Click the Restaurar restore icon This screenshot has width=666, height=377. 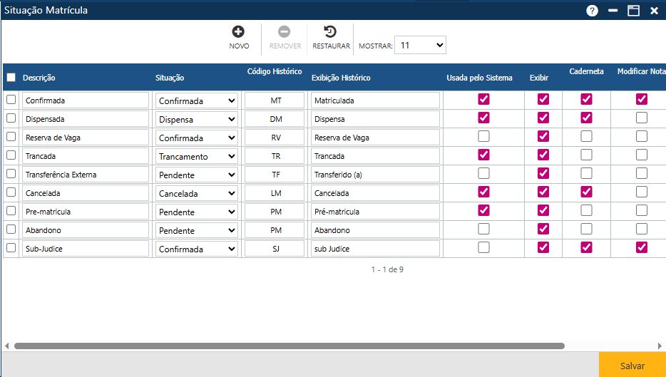pyautogui.click(x=331, y=32)
